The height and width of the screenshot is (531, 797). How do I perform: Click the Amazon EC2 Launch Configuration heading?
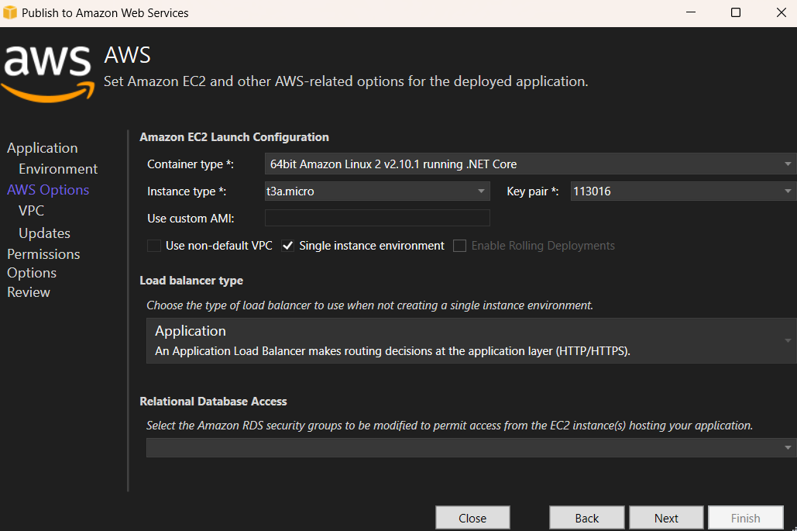point(234,137)
